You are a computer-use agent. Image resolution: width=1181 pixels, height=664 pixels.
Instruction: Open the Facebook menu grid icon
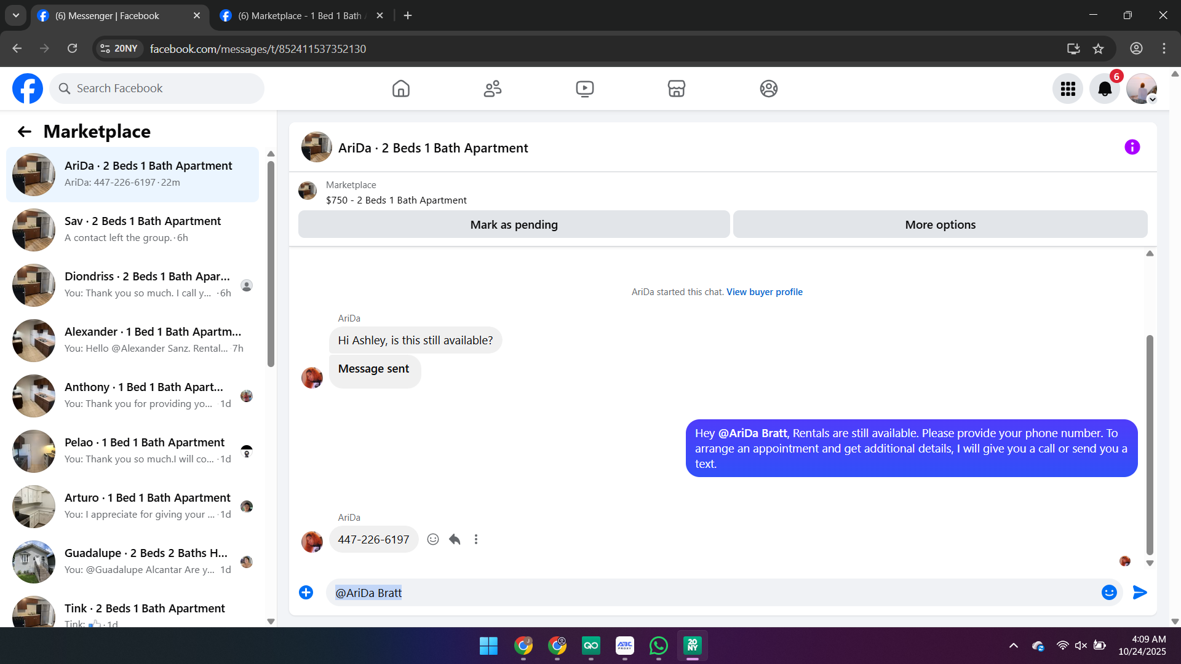[x=1068, y=89]
